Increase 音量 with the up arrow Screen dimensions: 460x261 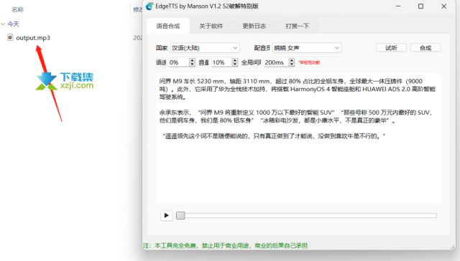coord(235,60)
